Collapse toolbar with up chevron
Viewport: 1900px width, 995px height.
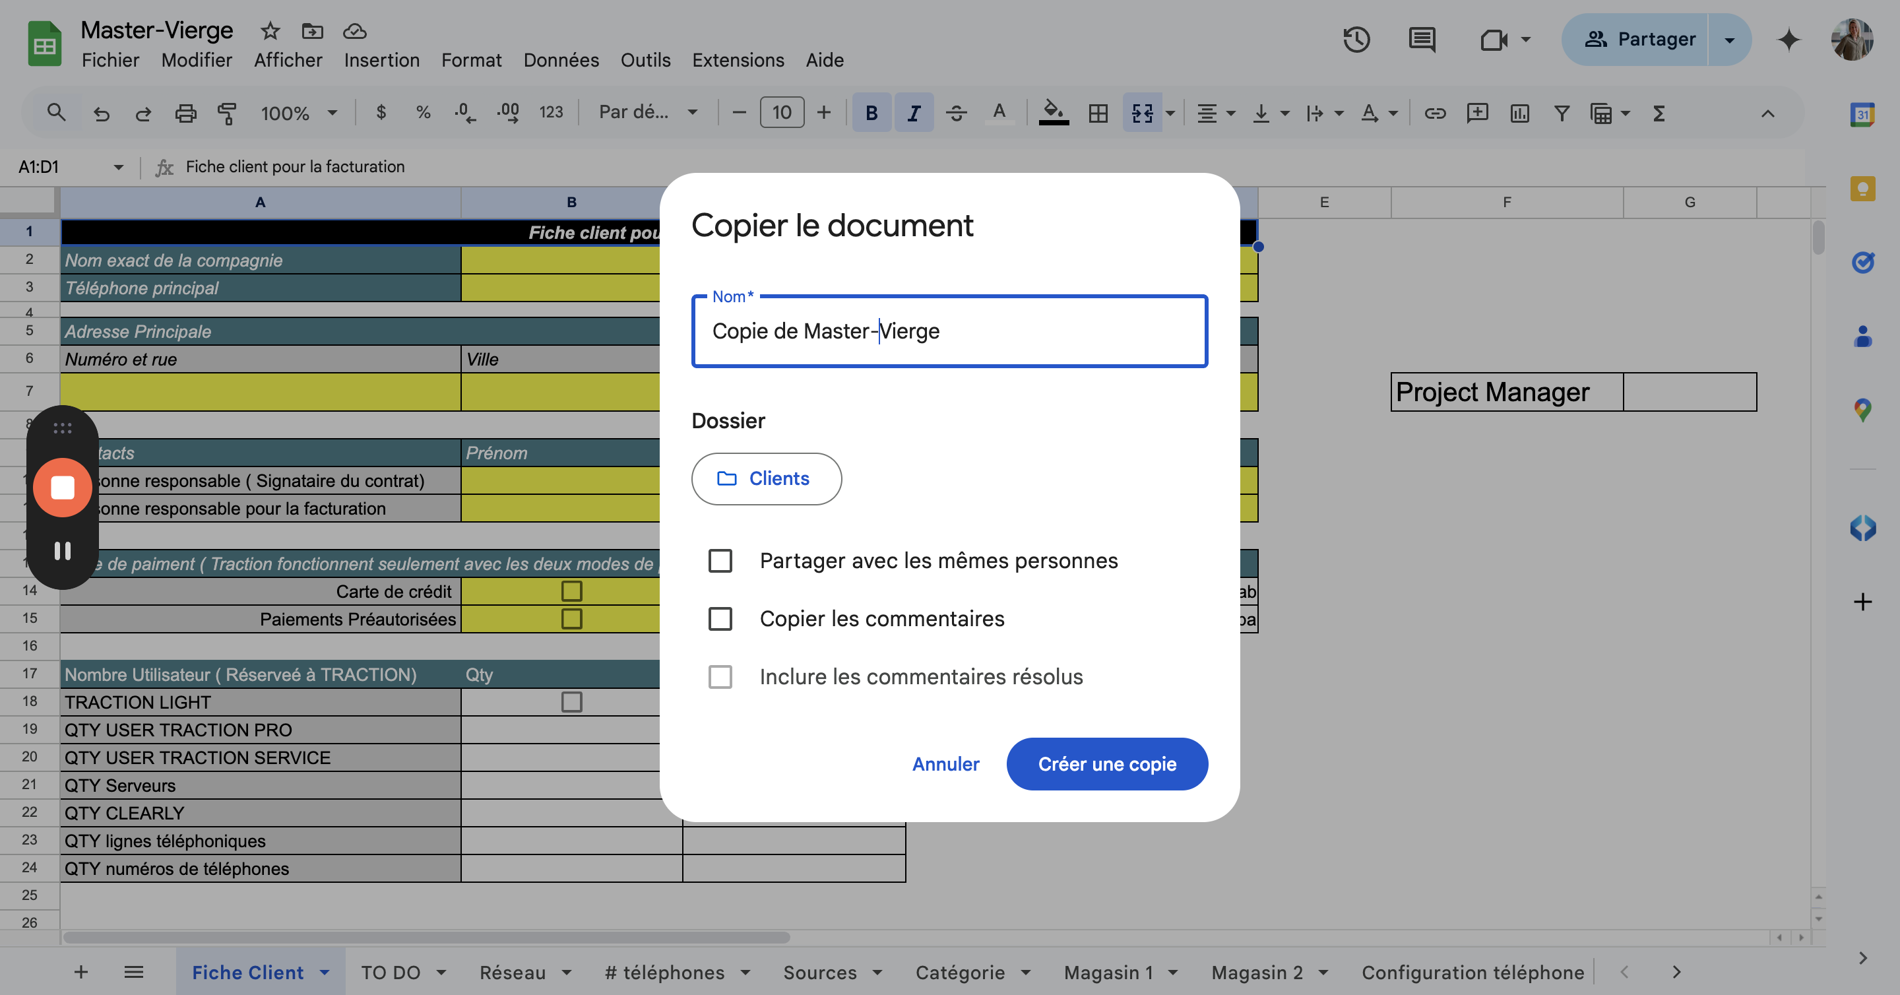[1768, 113]
